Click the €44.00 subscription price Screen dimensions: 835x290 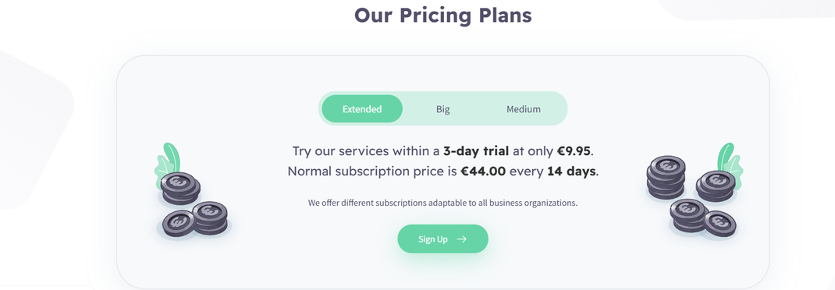pyautogui.click(x=483, y=172)
